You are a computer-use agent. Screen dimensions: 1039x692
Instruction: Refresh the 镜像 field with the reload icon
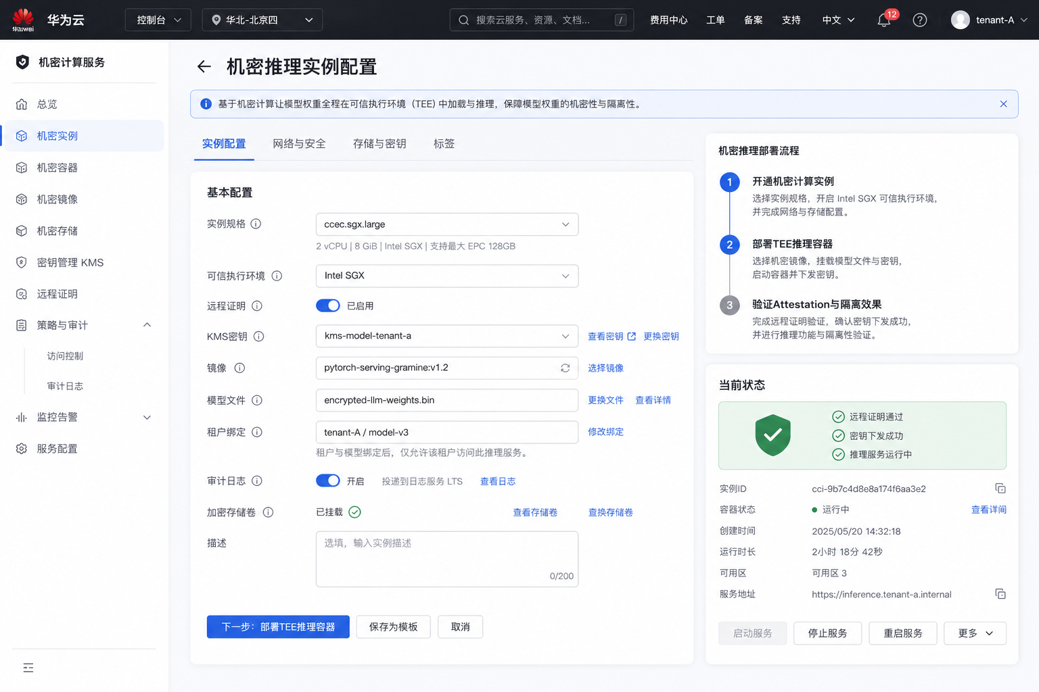pos(565,368)
